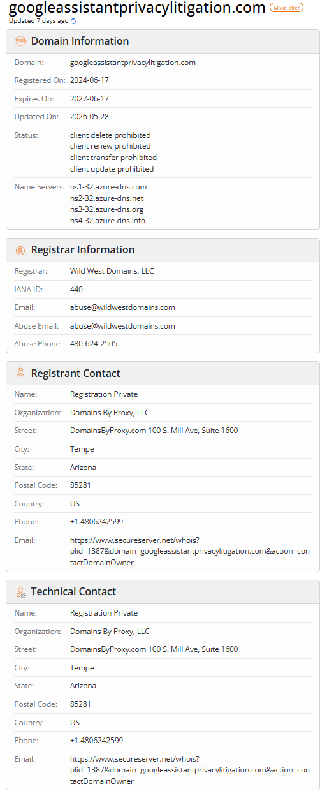Click name server ns4-32.azure-dns.info
Viewport: 327px width, 798px height.
(x=108, y=221)
